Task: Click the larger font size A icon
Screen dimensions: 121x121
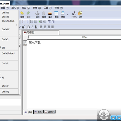Action: [23, 27]
